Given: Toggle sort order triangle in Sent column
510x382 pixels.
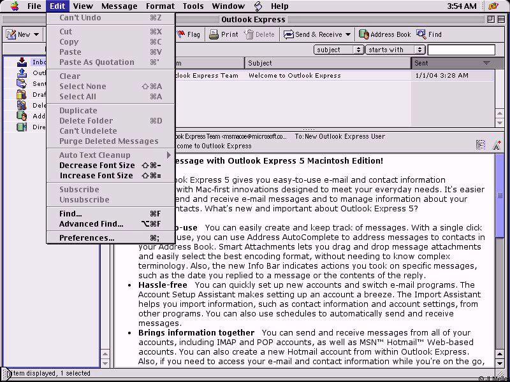Looking at the screenshot, I should click(486, 63).
